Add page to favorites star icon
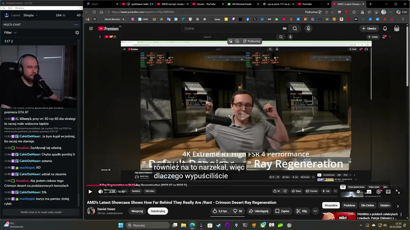This screenshot has height=230, width=410. click(x=332, y=12)
